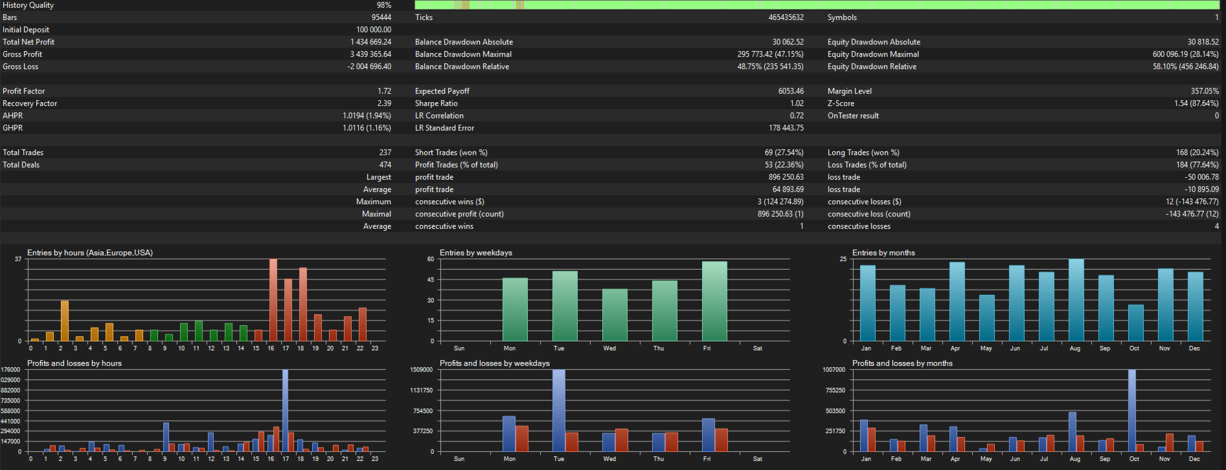The image size is (1226, 470).
Task: Select the Sharpe Ratio row label
Action: point(436,103)
